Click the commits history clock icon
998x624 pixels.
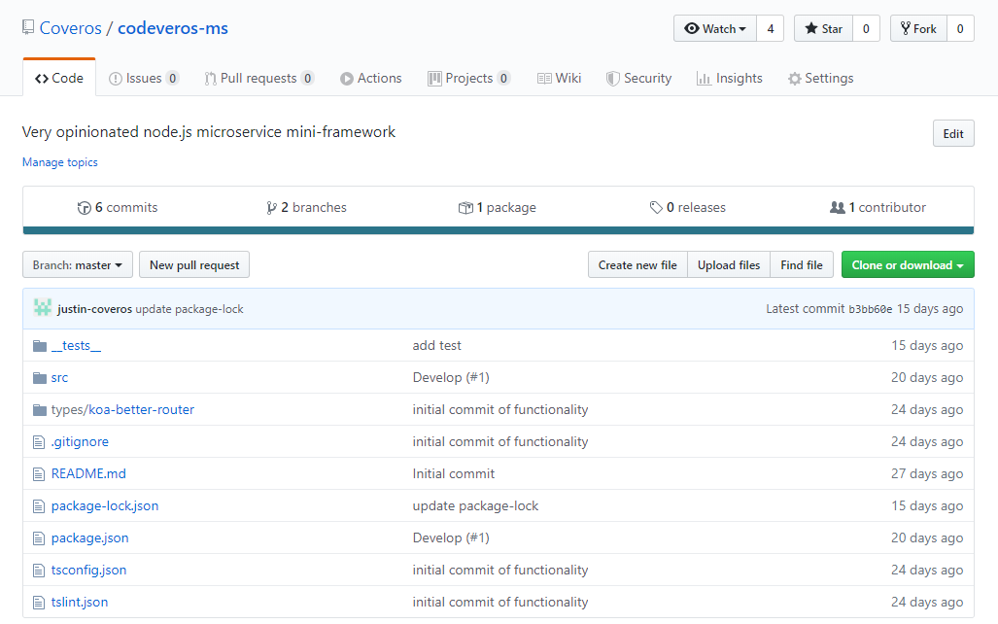[x=84, y=208]
